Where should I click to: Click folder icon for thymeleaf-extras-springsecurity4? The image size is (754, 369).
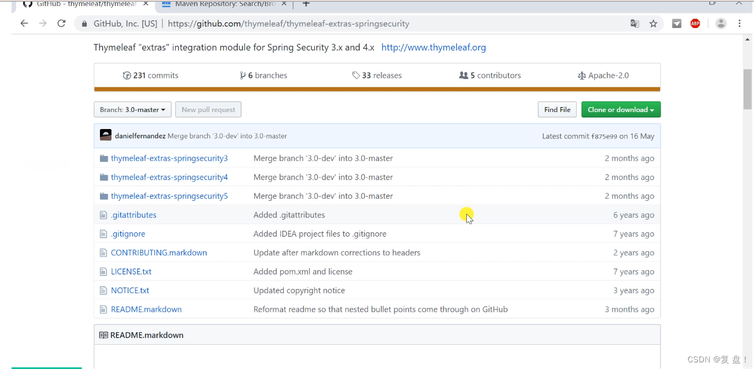tap(104, 177)
